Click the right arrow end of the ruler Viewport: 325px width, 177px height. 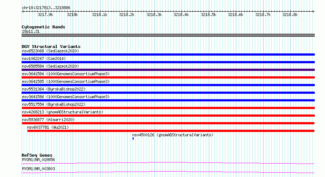click(x=313, y=11)
